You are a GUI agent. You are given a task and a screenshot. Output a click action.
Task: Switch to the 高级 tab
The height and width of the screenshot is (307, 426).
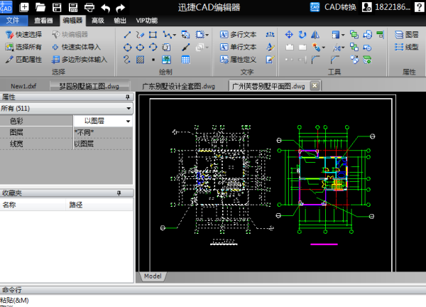pyautogui.click(x=98, y=21)
